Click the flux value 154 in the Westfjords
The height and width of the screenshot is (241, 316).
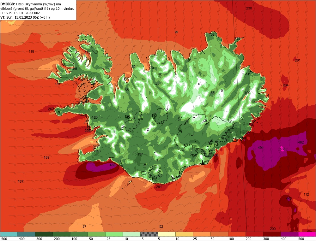click(x=88, y=52)
